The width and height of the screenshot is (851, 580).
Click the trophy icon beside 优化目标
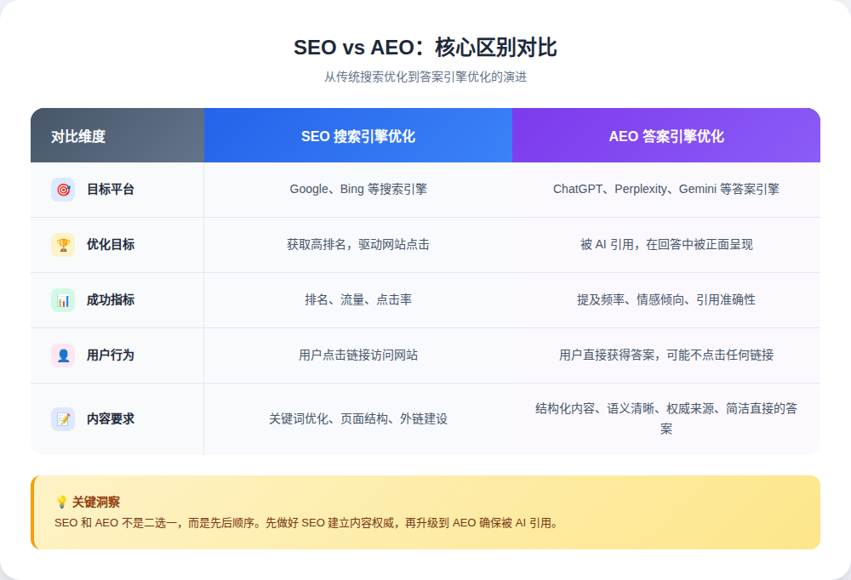[63, 245]
